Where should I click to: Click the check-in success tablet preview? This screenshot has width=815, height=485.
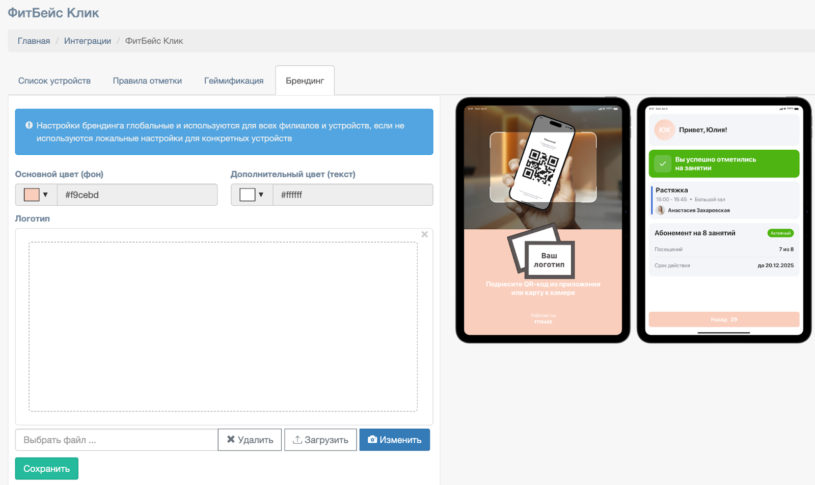(724, 220)
